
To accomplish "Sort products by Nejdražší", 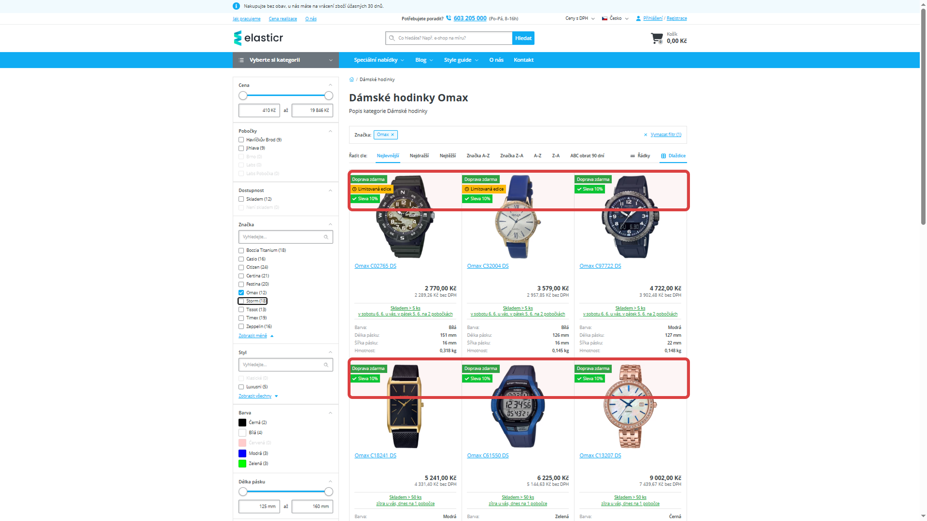I will pyautogui.click(x=419, y=156).
